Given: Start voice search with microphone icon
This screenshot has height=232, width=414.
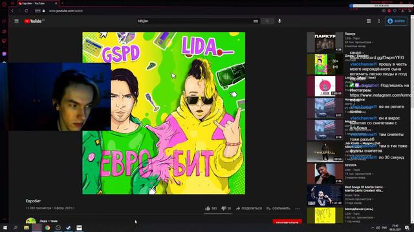Looking at the screenshot, I should [x=279, y=21].
